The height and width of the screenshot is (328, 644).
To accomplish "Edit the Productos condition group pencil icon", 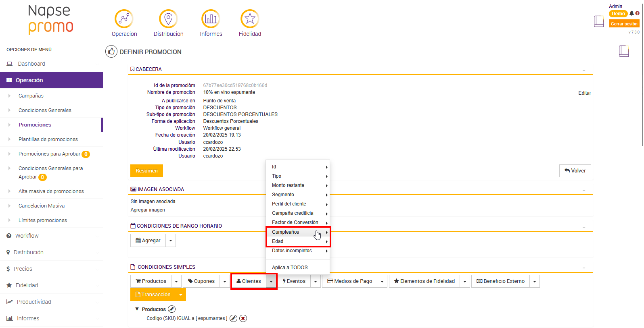I will [171, 309].
